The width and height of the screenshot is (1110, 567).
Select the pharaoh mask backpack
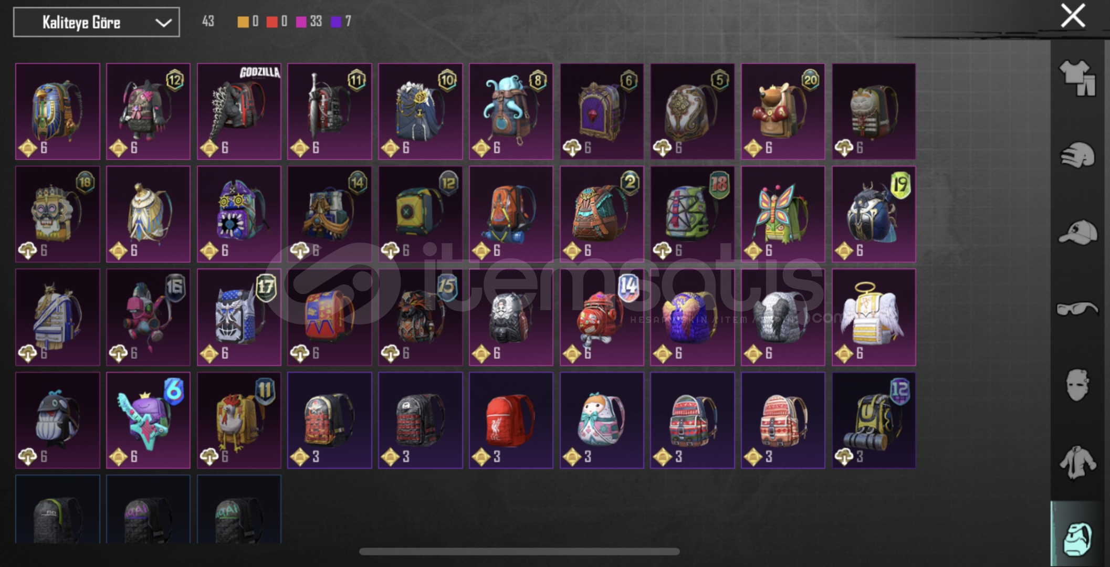coord(58,111)
